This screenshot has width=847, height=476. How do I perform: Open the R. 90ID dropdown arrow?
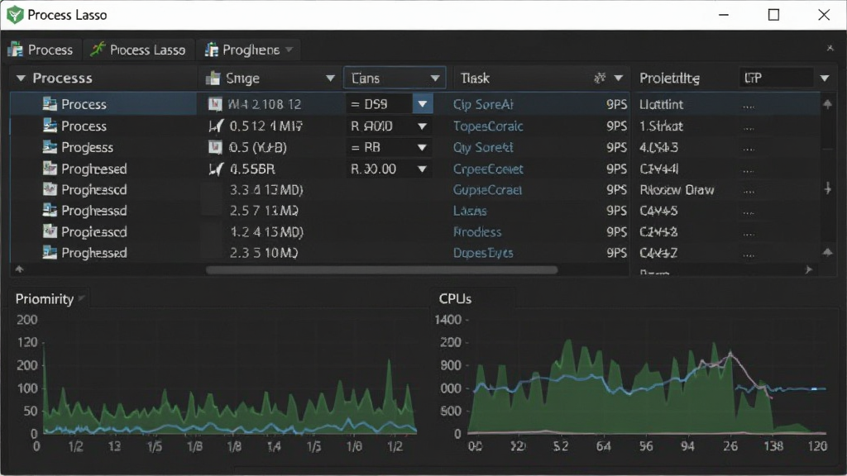423,126
